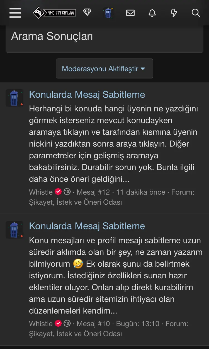The height and width of the screenshot is (349, 209).
Task: Click the level 10 badge on second result
Action: pos(67,323)
